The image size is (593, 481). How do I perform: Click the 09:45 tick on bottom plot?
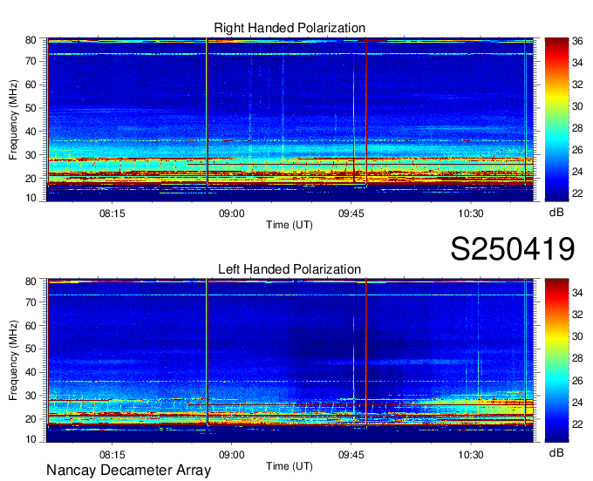point(351,455)
